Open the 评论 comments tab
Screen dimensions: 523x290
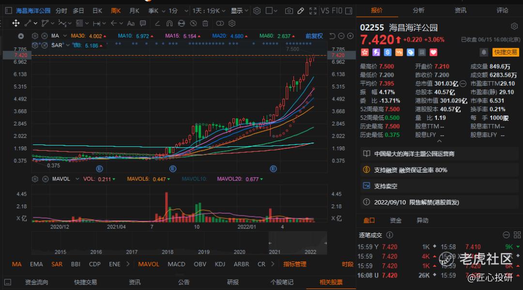tap(502, 10)
